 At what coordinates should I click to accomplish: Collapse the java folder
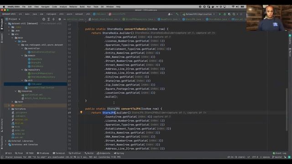(x=16, y=41)
